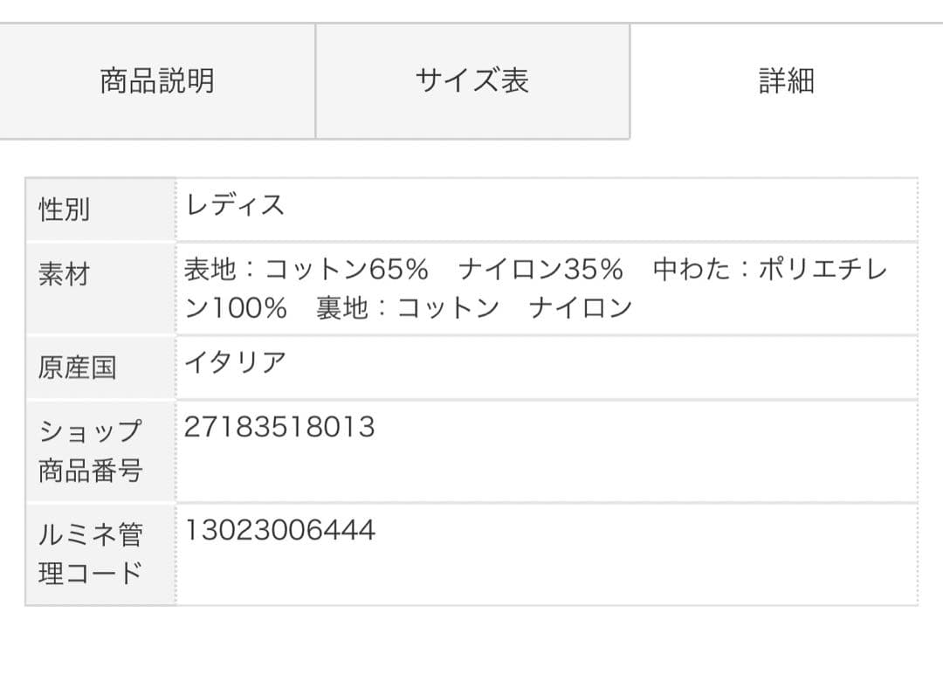Click the 性別 row label
The height and width of the screenshot is (681, 943).
point(64,210)
